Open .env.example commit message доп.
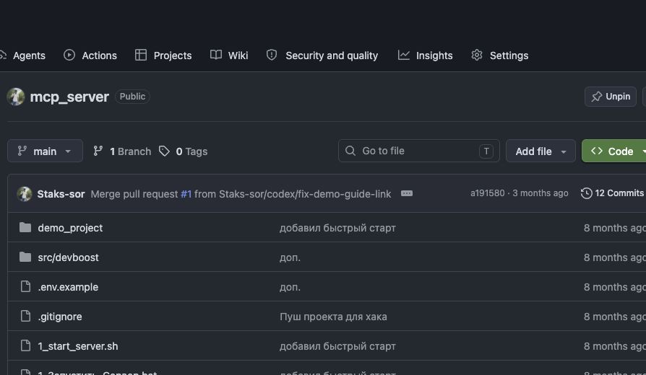Image resolution: width=646 pixels, height=375 pixels. 290,286
